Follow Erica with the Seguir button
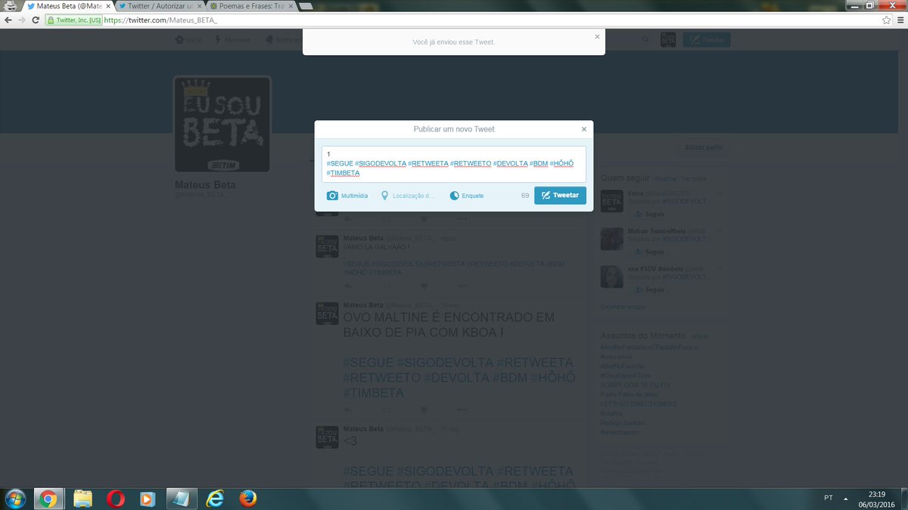 (649, 215)
